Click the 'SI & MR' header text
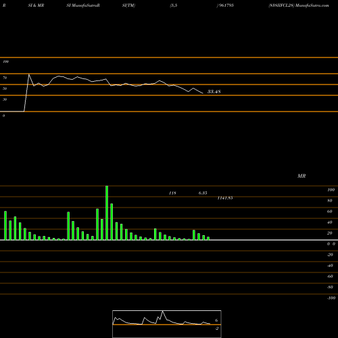Screen dimensions: 338x338 [36, 5]
